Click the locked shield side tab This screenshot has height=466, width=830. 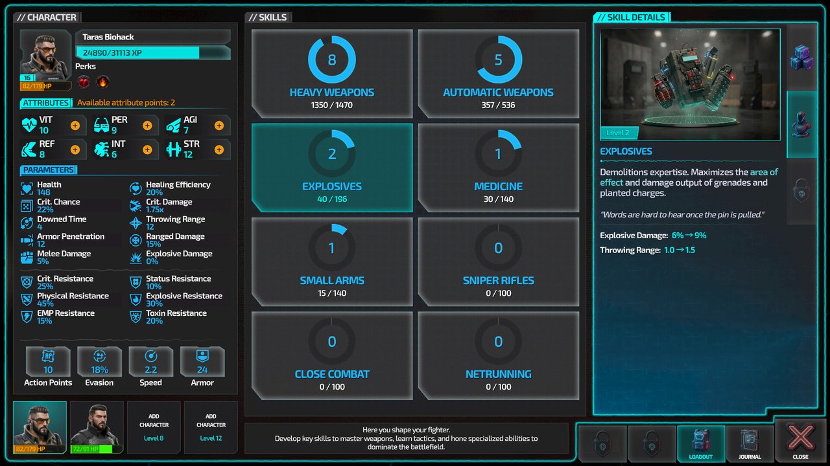(801, 192)
